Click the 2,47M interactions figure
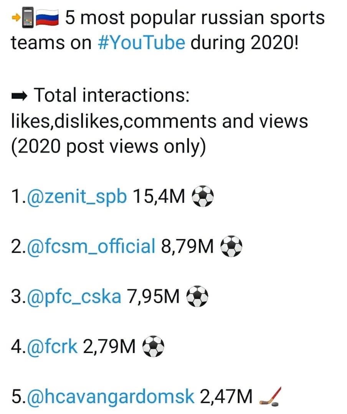Image resolution: width=347 pixels, height=414 pixels. 226,397
